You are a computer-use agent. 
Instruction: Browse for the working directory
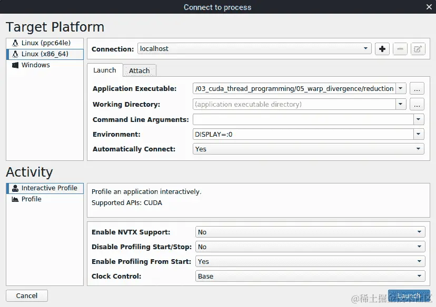(x=417, y=104)
